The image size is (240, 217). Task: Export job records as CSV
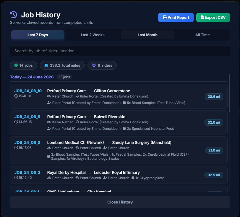coord(213,17)
